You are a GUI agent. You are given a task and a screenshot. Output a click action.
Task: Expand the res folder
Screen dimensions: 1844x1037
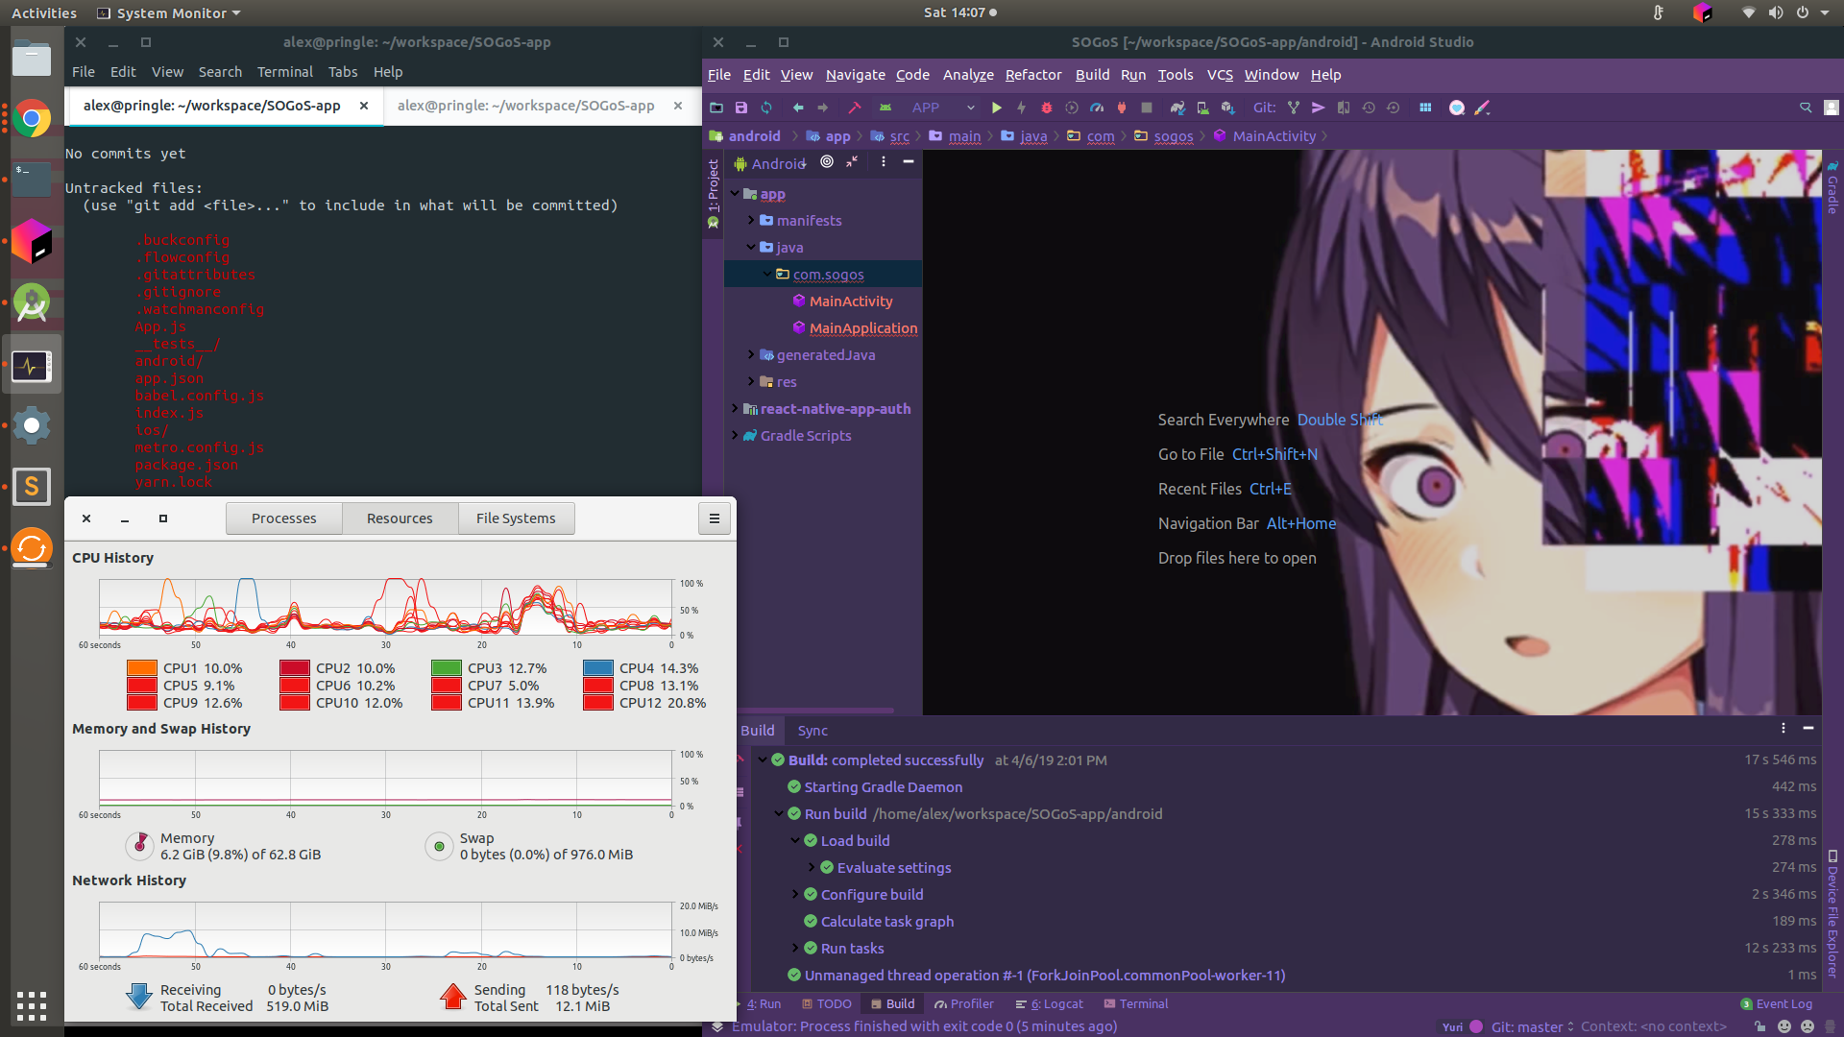click(x=751, y=381)
